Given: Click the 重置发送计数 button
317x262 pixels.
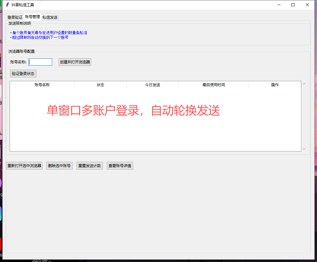Looking at the screenshot, I should [x=90, y=166].
